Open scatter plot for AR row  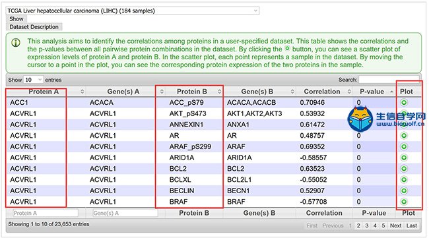coord(404,136)
